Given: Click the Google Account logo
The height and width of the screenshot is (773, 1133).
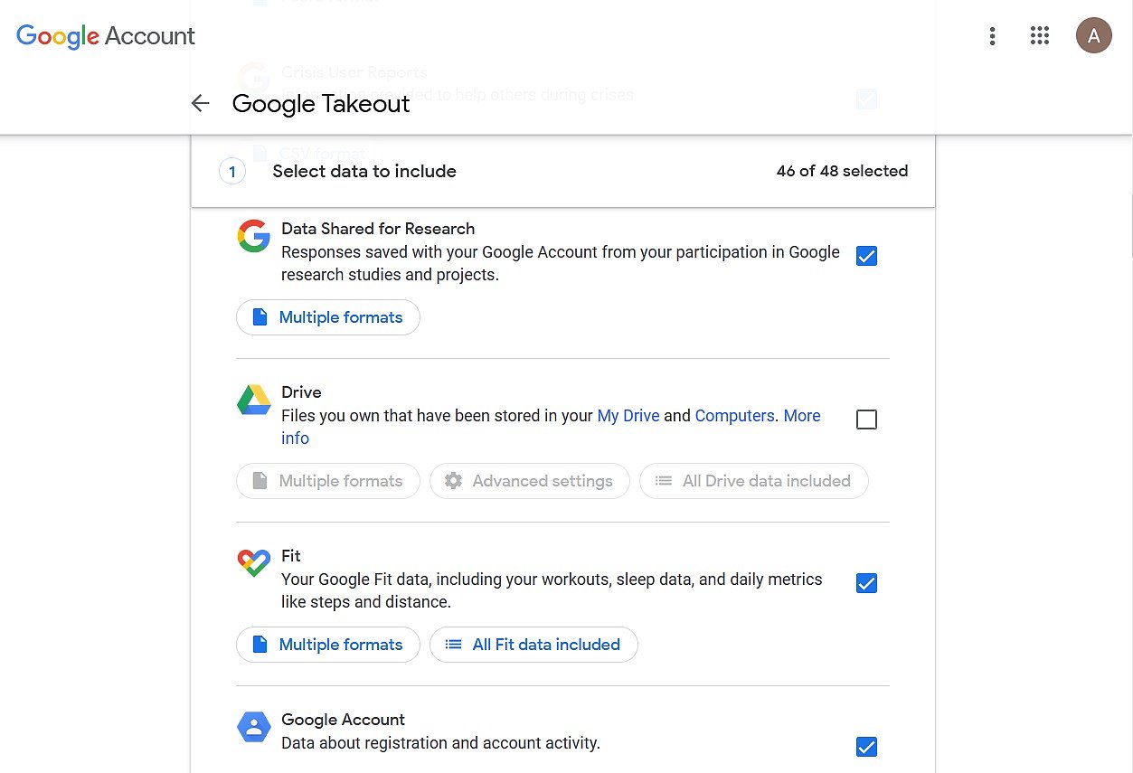Looking at the screenshot, I should (106, 36).
